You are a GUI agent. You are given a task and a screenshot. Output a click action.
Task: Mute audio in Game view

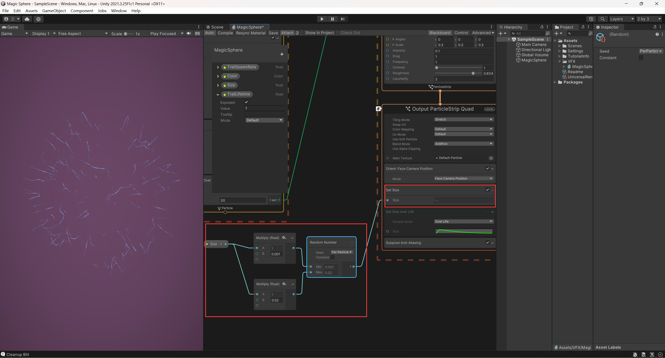(189, 33)
